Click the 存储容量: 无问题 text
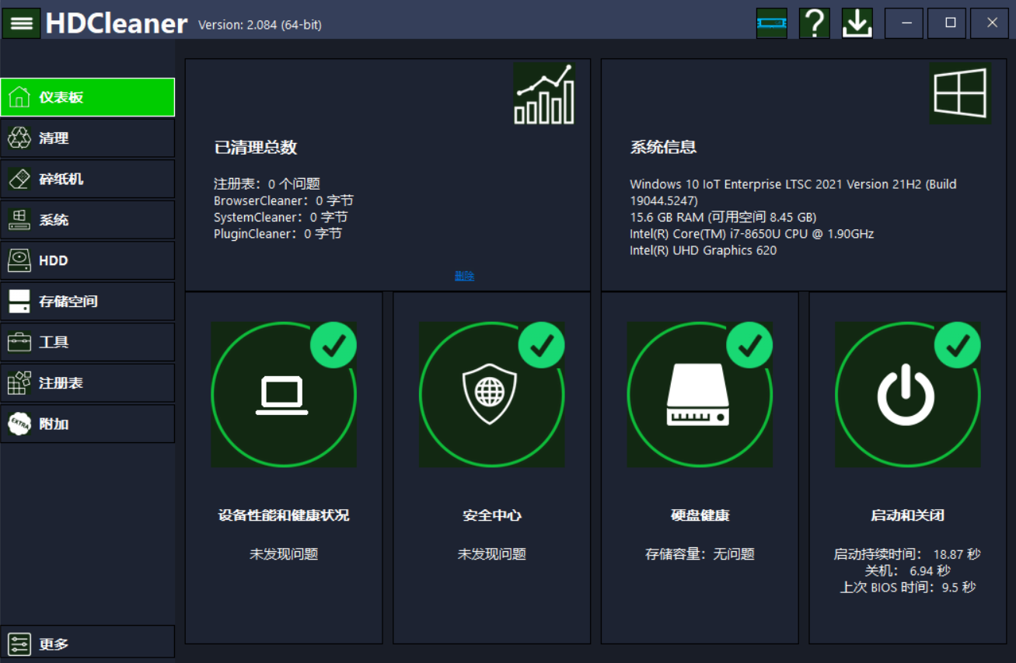This screenshot has height=663, width=1016. [x=700, y=554]
